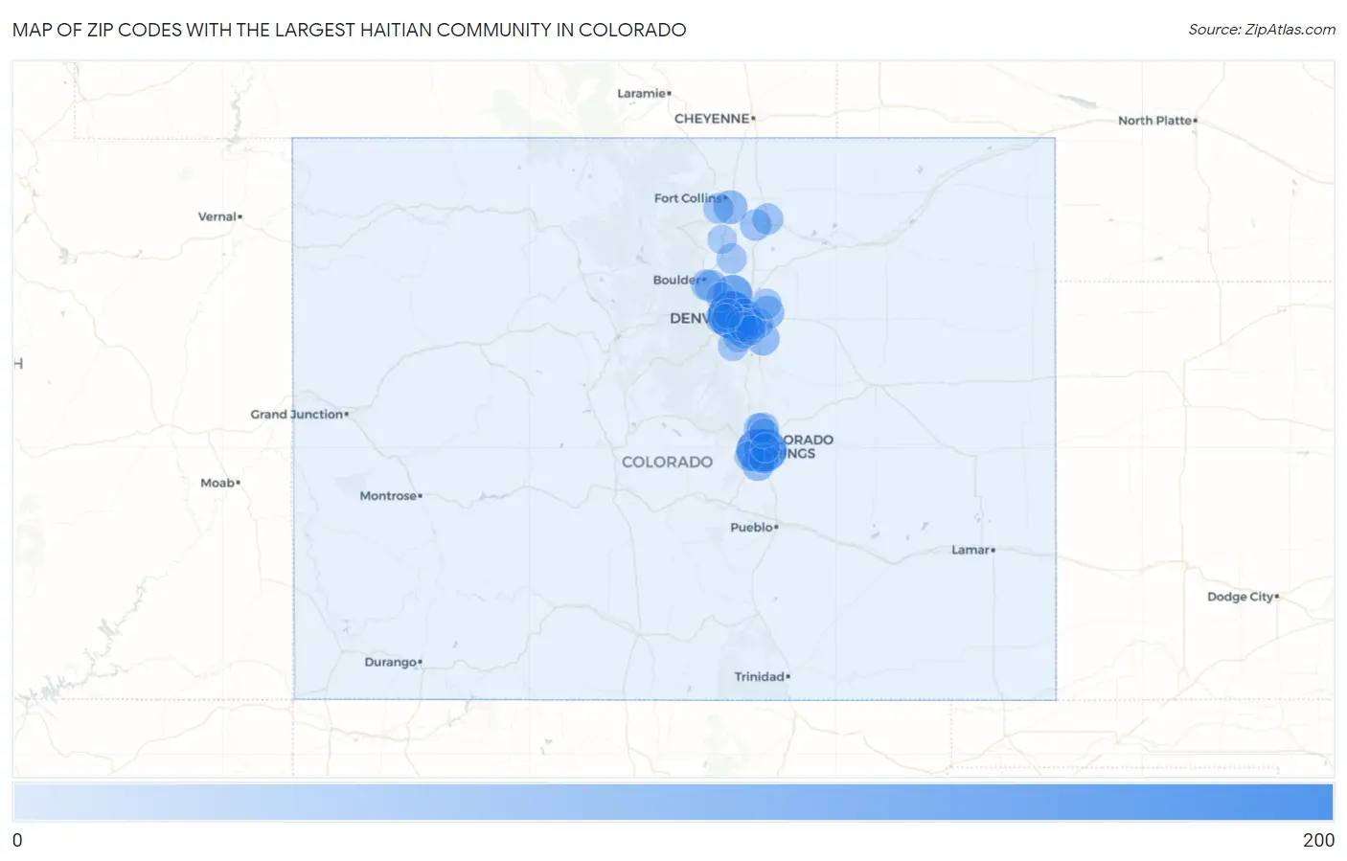Click the Montrose city label

(390, 496)
